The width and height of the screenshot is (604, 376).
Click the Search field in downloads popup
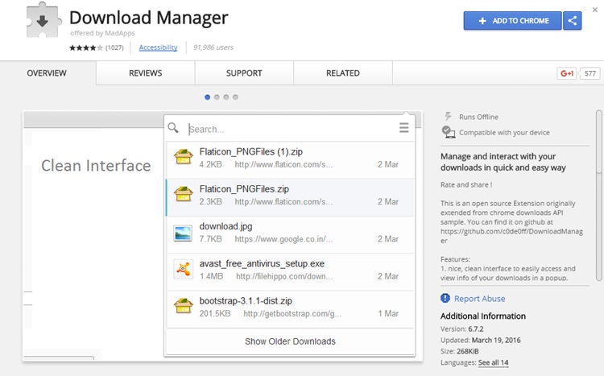(291, 129)
